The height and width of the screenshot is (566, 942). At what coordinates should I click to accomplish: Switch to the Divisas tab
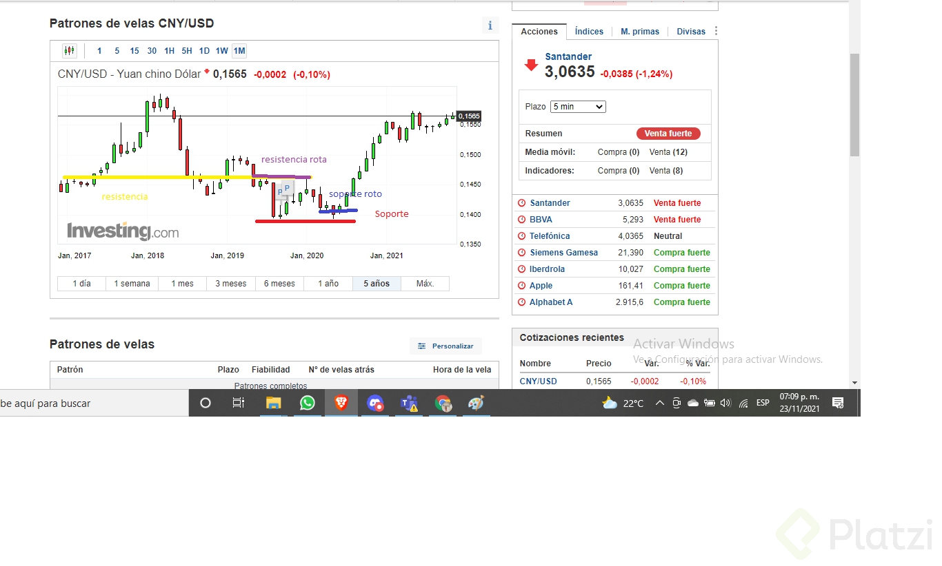(691, 32)
